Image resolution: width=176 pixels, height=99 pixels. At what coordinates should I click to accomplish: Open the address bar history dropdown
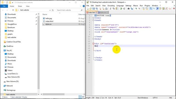(x=50, y=10)
